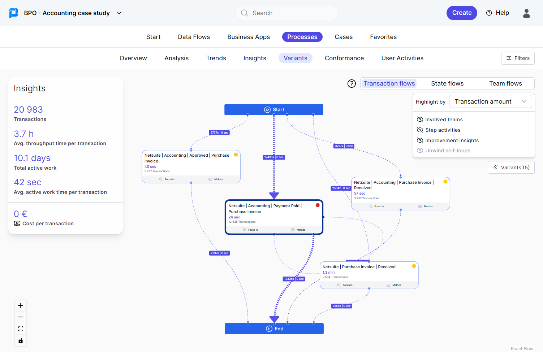Zoom in using the plus icon
Viewport: 543px width, 352px height.
pyautogui.click(x=20, y=305)
